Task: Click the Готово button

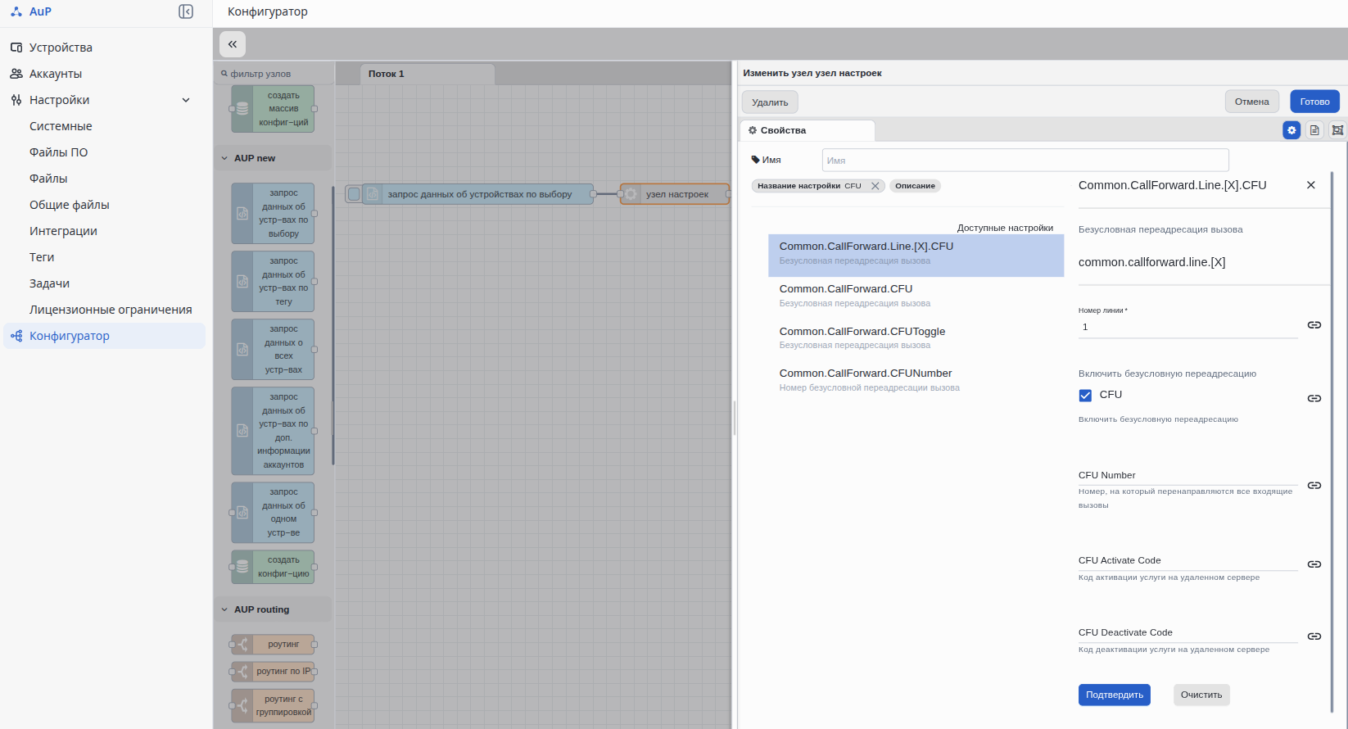Action: coord(1314,102)
